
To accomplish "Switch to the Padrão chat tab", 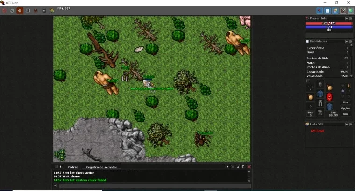I will point(73,167).
